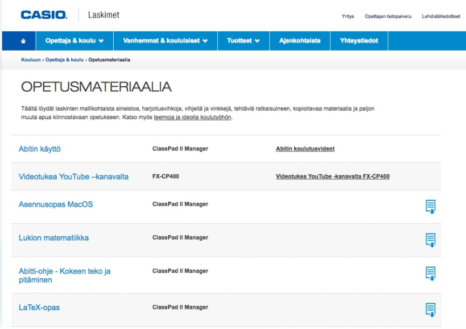Click the Kouluun breadcrumb

point(31,60)
